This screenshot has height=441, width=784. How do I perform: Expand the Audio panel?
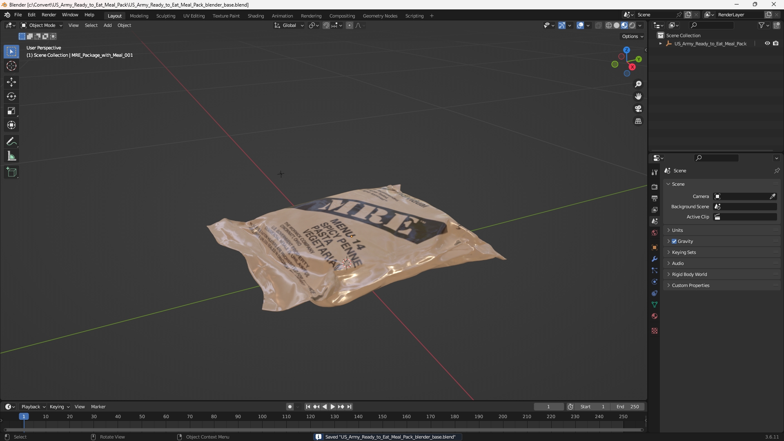coord(722,263)
